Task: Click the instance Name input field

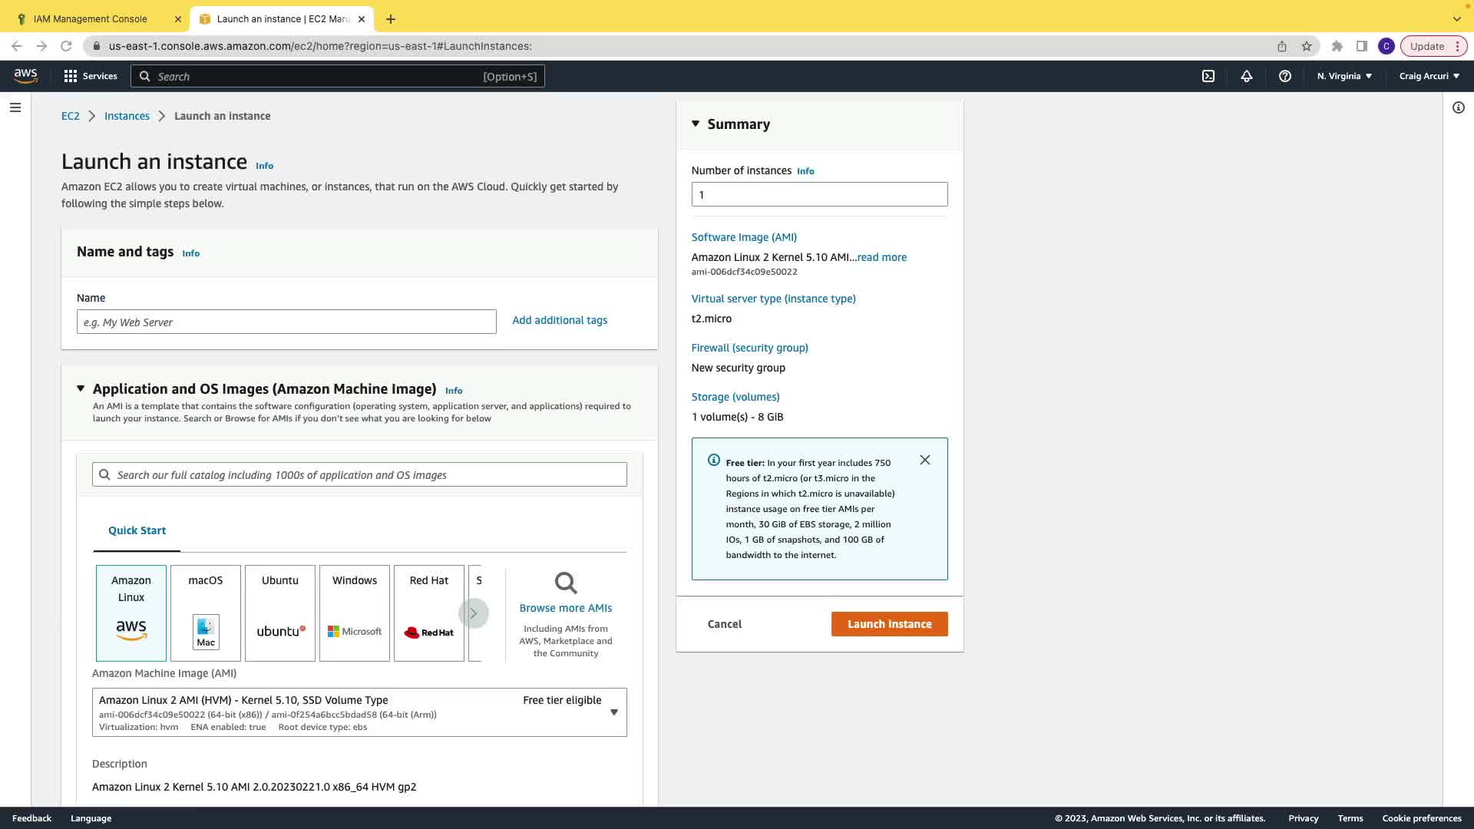Action: click(286, 322)
